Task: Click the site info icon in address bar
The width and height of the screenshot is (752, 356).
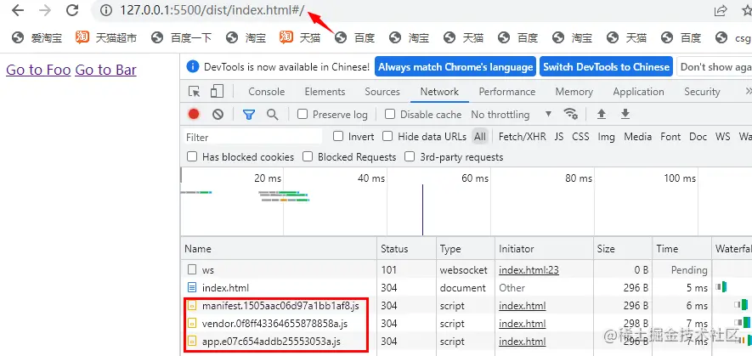Action: pos(106,10)
